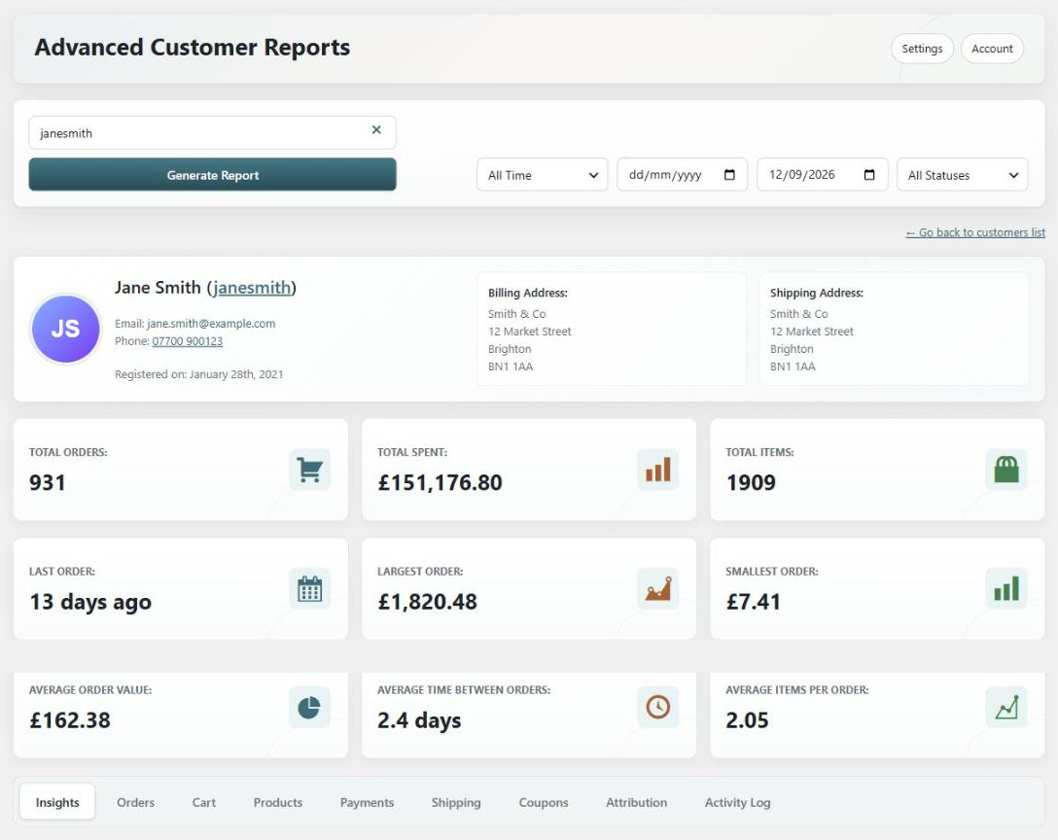Select the Shipping tab
Image resolution: width=1058 pixels, height=840 pixels.
456,802
